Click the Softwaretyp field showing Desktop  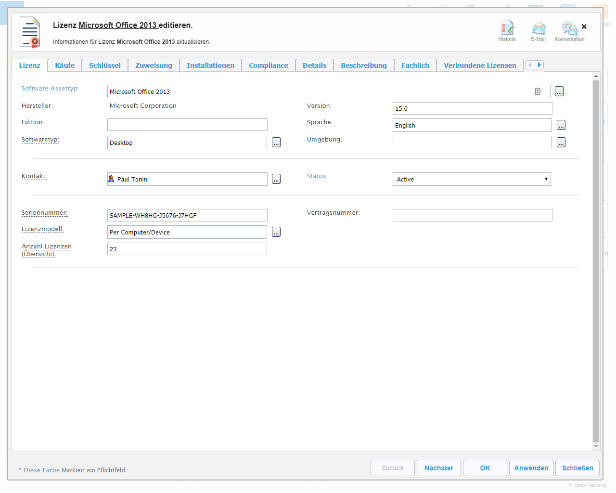point(187,143)
